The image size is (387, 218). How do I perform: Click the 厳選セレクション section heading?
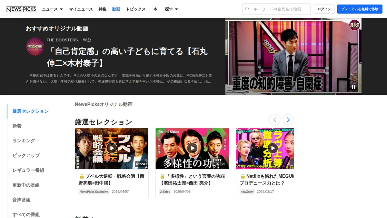104,122
